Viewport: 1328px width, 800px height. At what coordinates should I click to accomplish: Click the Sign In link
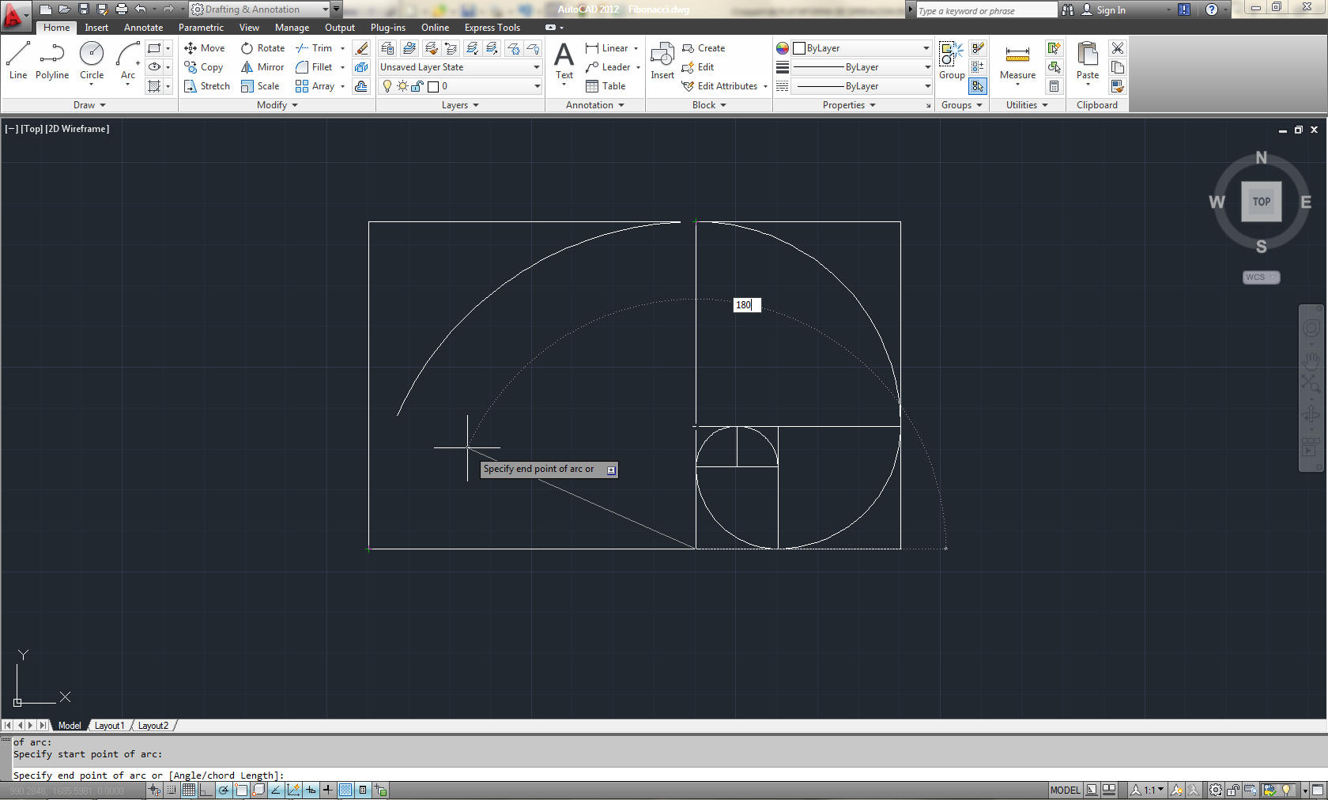1104,10
